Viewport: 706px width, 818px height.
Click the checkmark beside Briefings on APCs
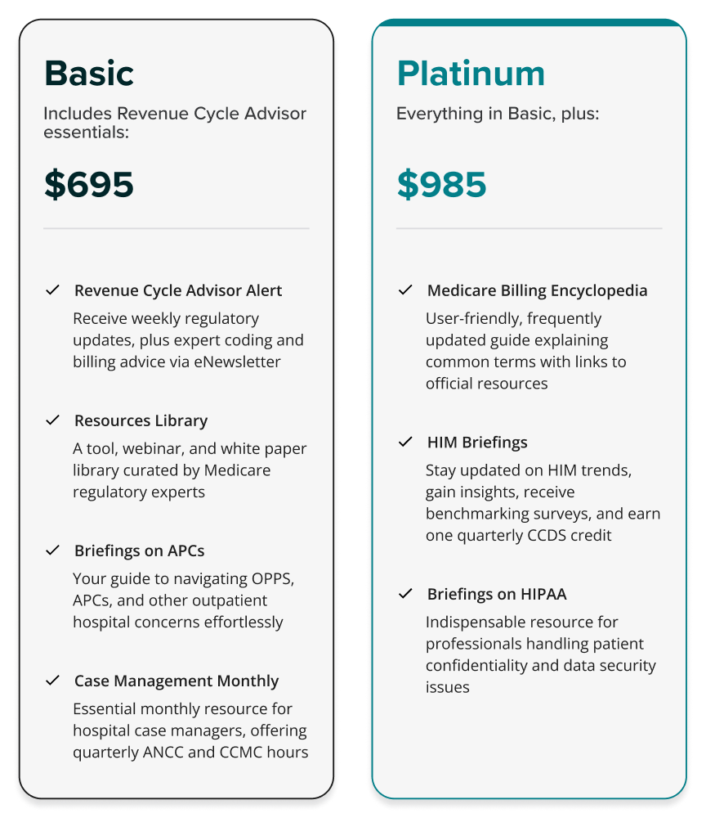click(x=52, y=551)
